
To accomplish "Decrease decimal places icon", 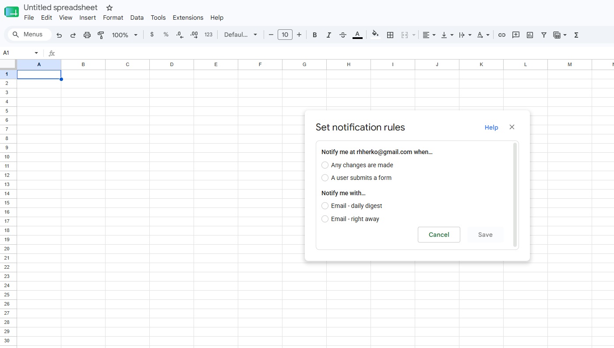I will (180, 35).
